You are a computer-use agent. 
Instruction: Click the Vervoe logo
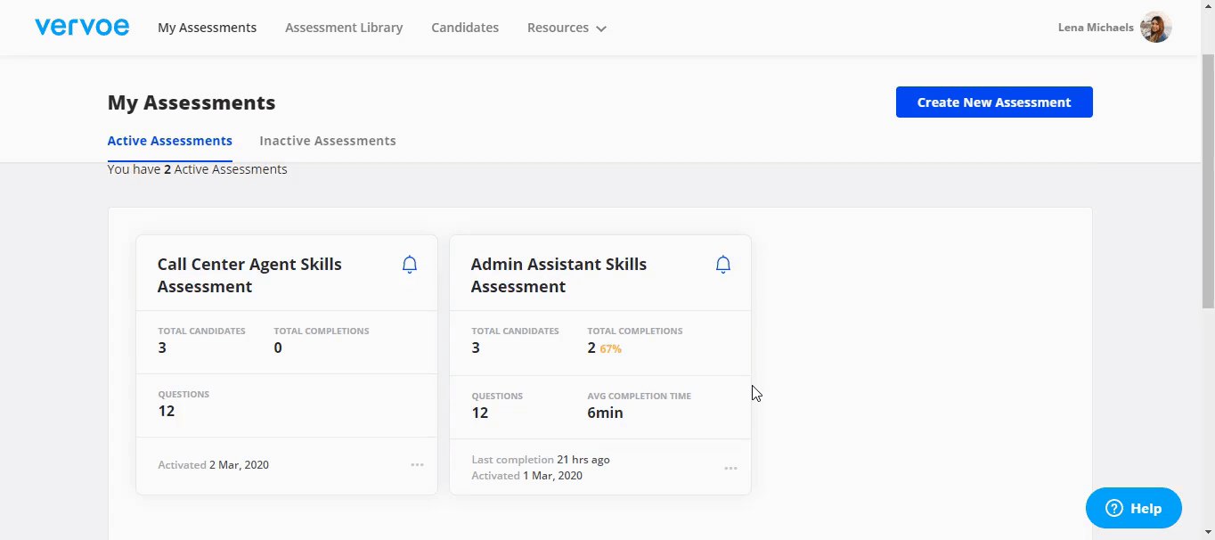[82, 27]
